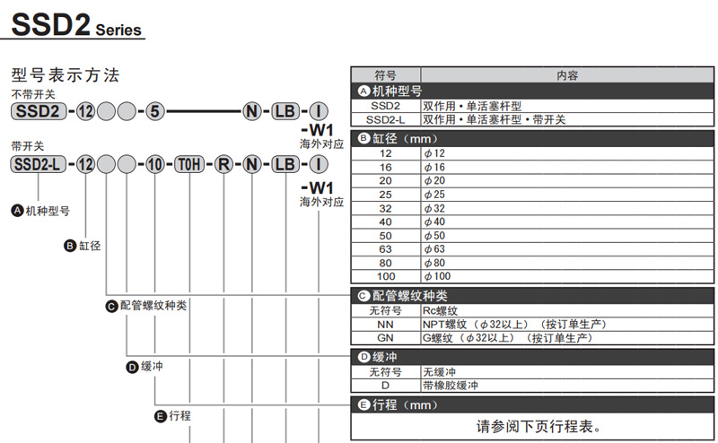Click the circled B icon beside left 缸径 label
This screenshot has height=443, width=718.
[x=71, y=245]
